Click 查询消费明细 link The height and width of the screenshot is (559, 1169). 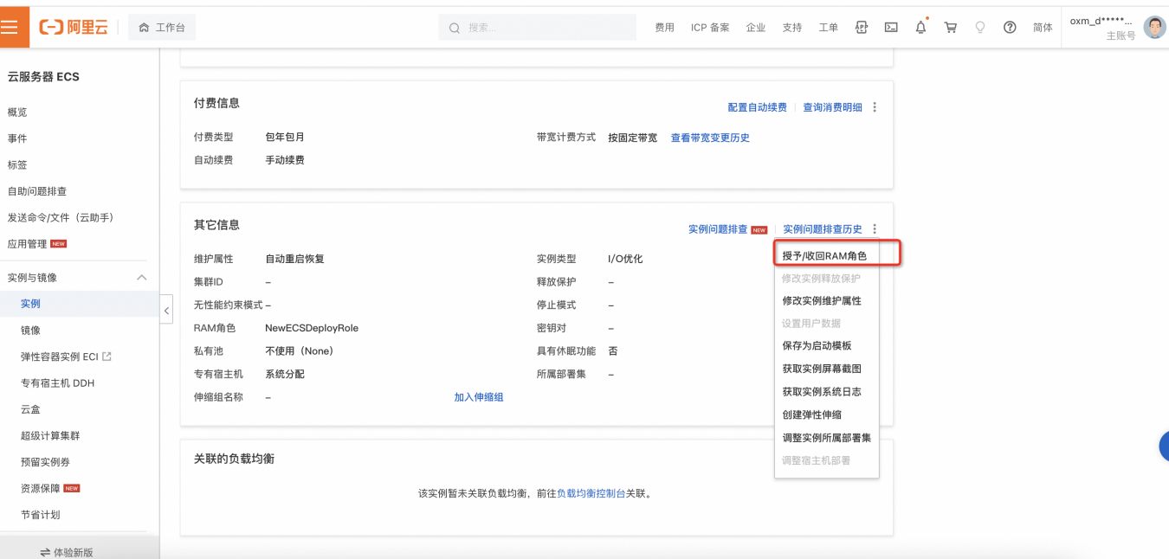pos(832,107)
